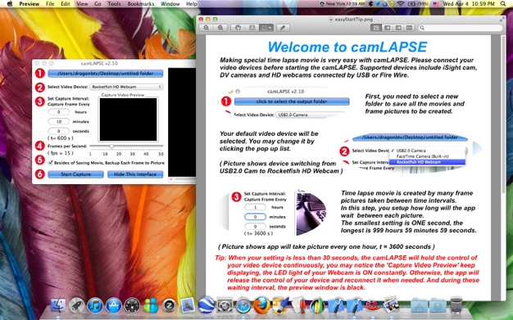Click the Capture Video Preview area
513x320 pixels.
128,119
